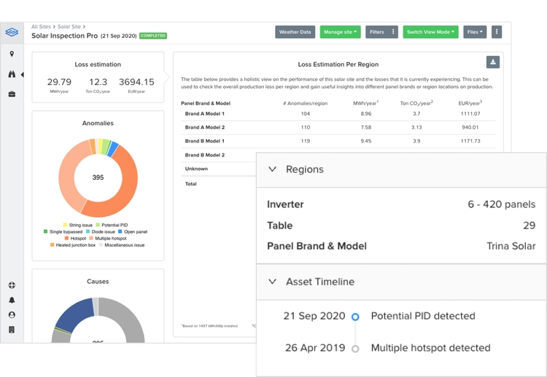Open the Manage site dropdown

[x=341, y=32]
